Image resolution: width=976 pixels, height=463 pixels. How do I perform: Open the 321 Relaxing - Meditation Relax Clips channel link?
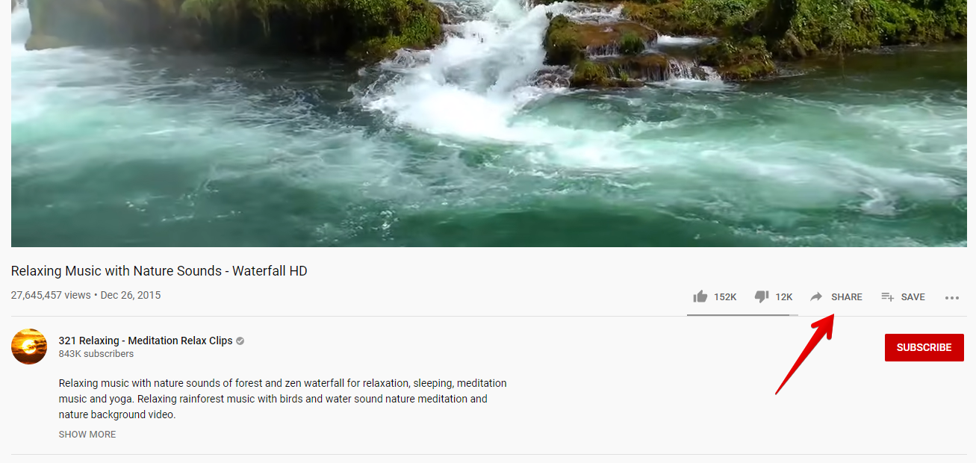click(146, 341)
